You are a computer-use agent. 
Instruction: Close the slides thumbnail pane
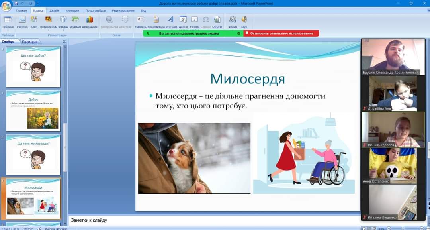[x=64, y=41]
